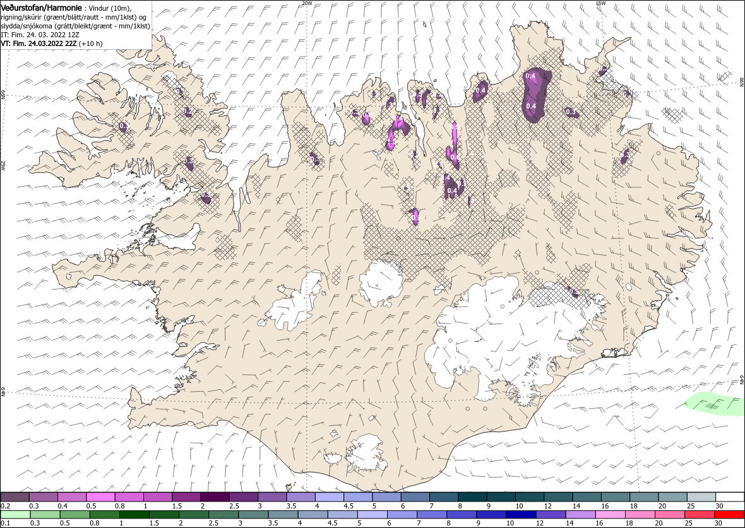The image size is (745, 528).
Task: Click lower legend grey-teal swatch at 3
Action: (253, 515)
